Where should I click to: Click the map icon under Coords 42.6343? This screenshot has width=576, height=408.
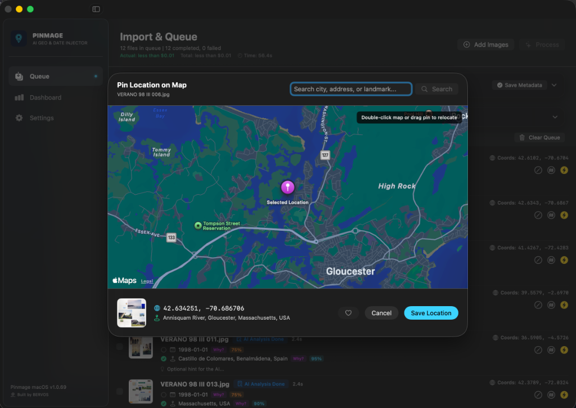click(x=551, y=215)
